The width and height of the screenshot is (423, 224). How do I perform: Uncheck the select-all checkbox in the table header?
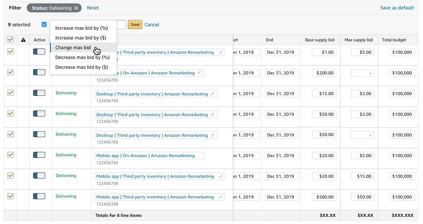(10, 39)
